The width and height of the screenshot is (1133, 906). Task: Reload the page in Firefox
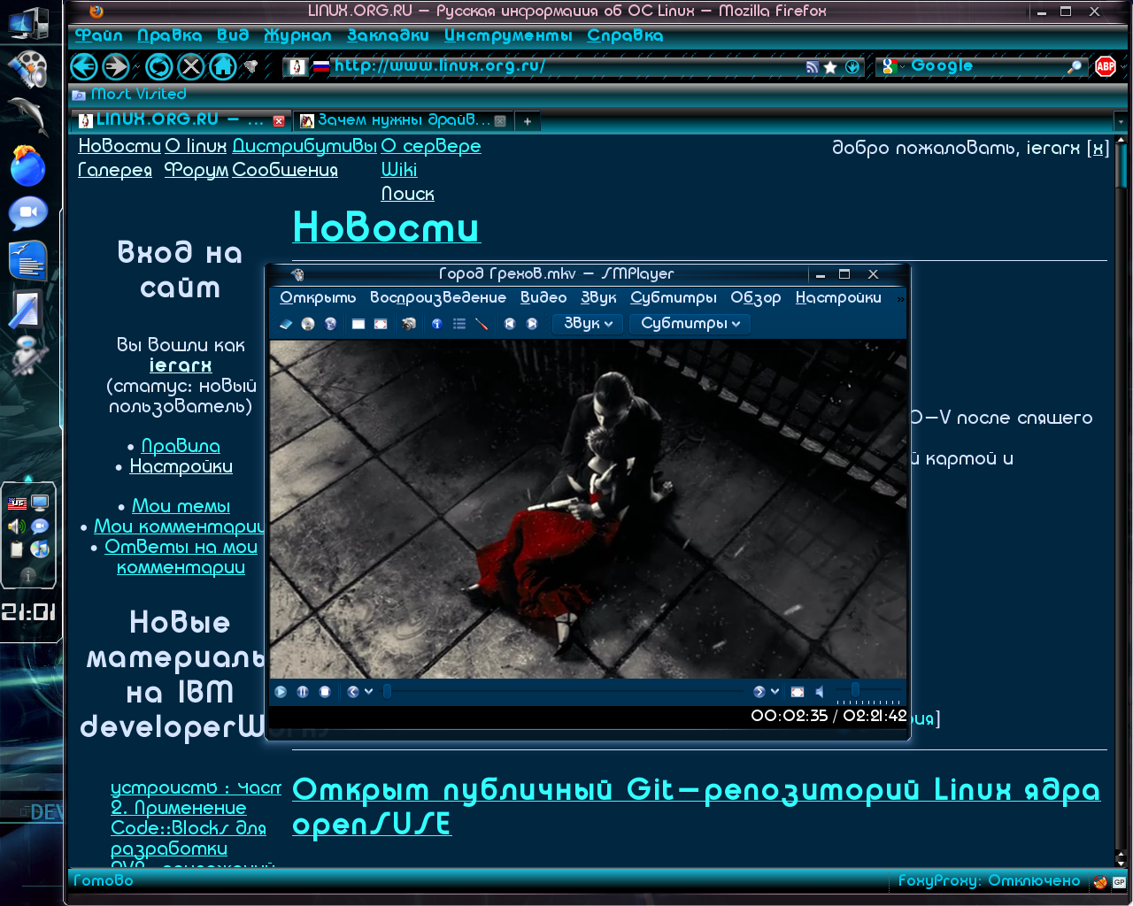click(x=159, y=66)
